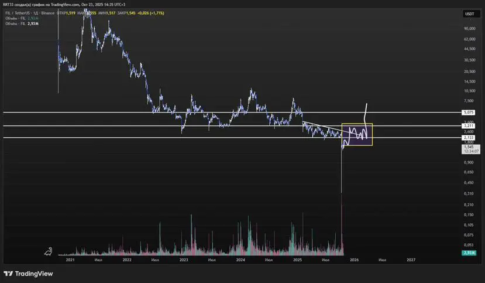Click the TradingView logo at bottom left
The image size is (485, 283).
point(28,274)
